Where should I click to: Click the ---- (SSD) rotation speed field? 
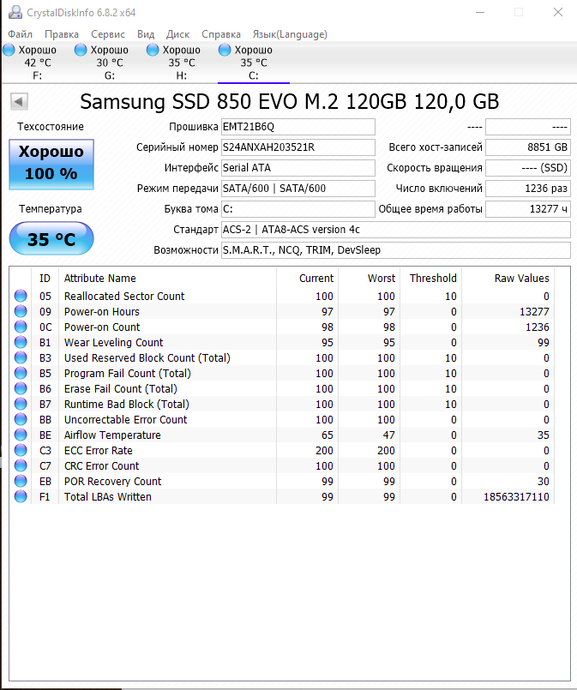[528, 168]
